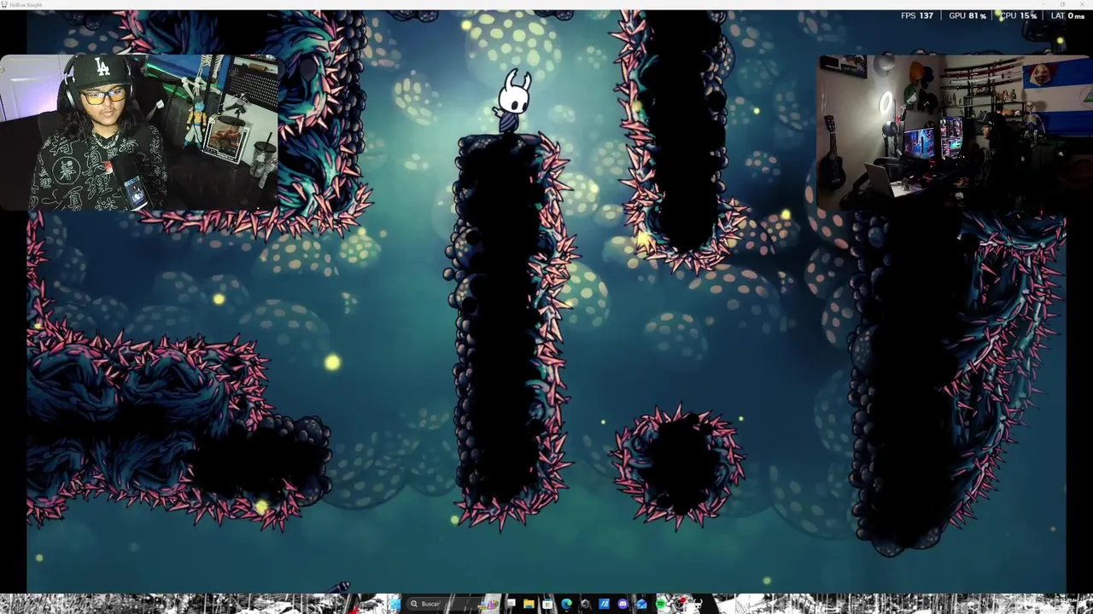The height and width of the screenshot is (614, 1093).
Task: Open Discord from the taskbar
Action: tap(622, 604)
